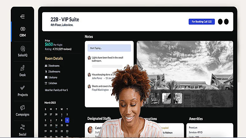Open the CRM module in sidebar
This screenshot has width=246, height=138.
22,32
